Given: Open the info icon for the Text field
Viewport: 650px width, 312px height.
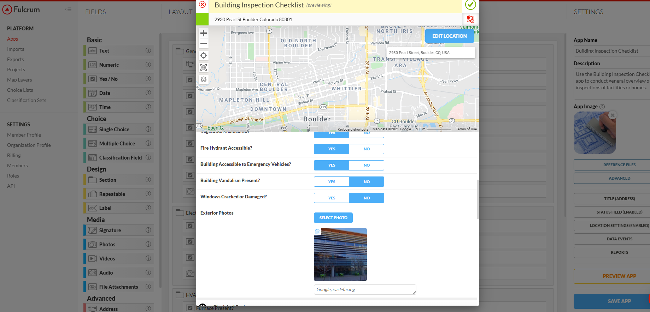Looking at the screenshot, I should (x=148, y=50).
